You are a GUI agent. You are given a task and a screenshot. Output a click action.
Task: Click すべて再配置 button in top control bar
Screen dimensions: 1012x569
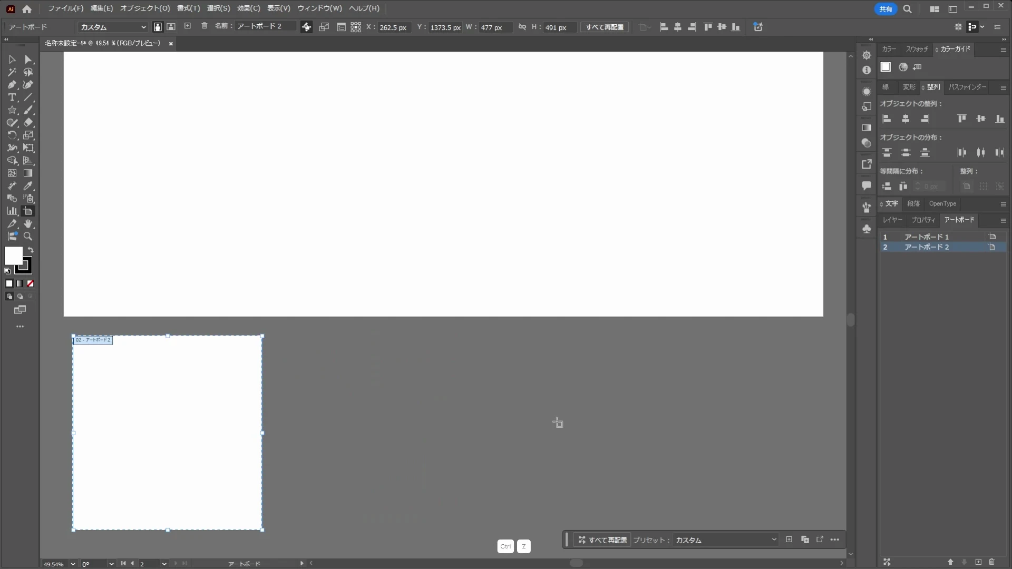point(605,27)
